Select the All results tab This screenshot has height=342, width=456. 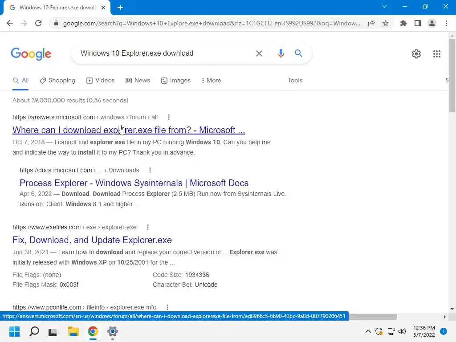tap(20, 81)
